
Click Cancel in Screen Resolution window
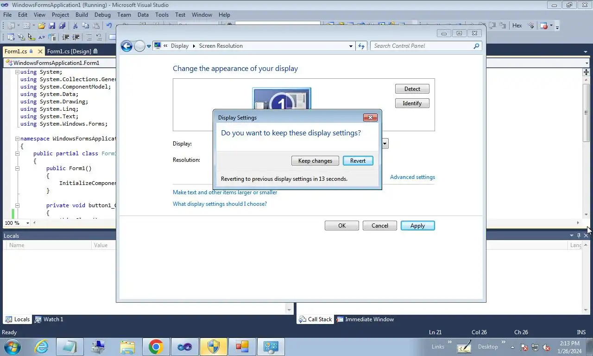379,226
